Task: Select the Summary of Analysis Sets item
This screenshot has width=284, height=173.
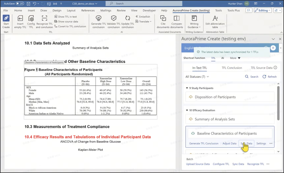Action: point(230,119)
